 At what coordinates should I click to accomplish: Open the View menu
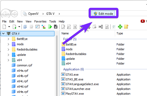28,21
